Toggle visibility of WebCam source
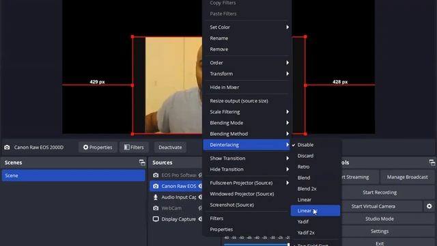This screenshot has width=437, height=246. coord(200,208)
